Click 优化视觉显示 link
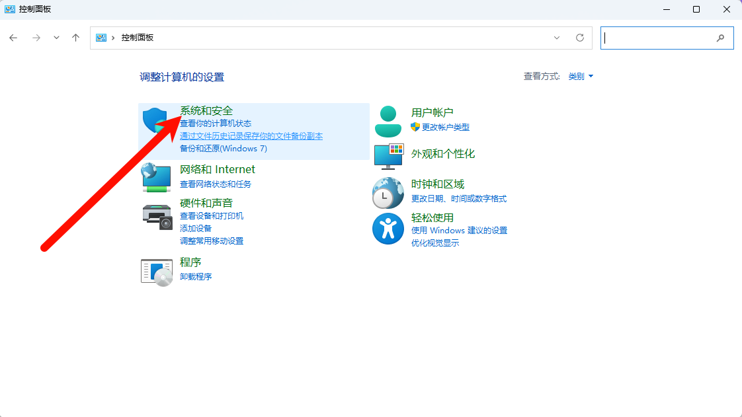Viewport: 742px width, 417px height. coord(435,243)
